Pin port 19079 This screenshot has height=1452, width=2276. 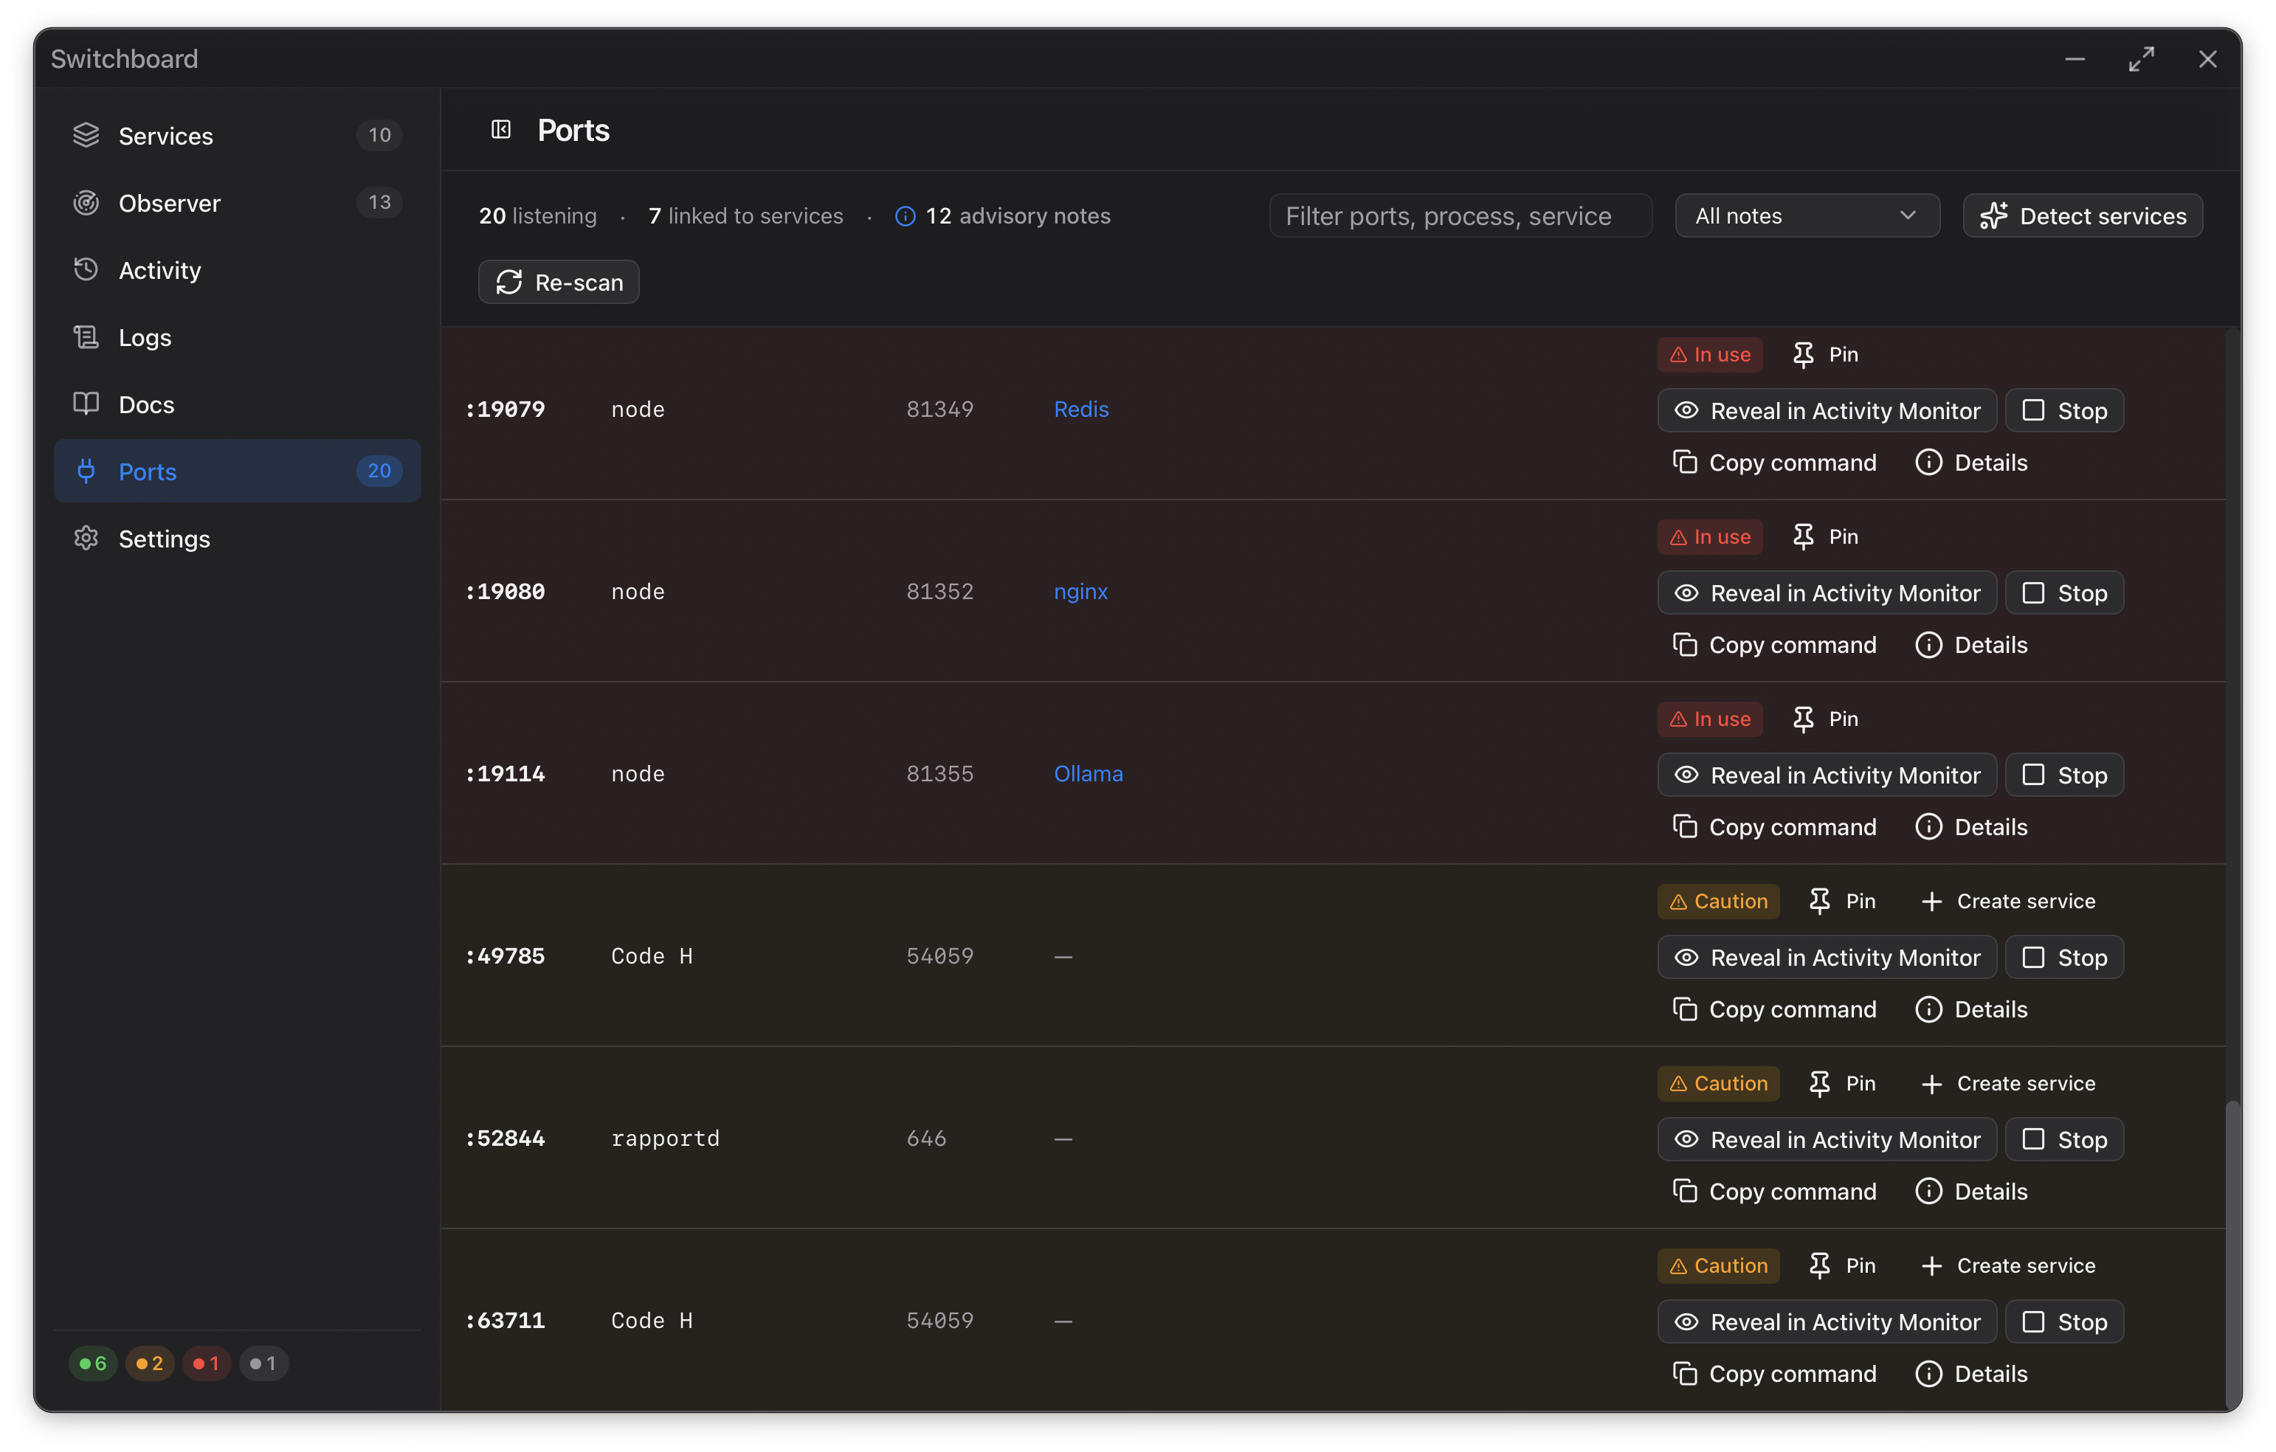[x=1825, y=354]
